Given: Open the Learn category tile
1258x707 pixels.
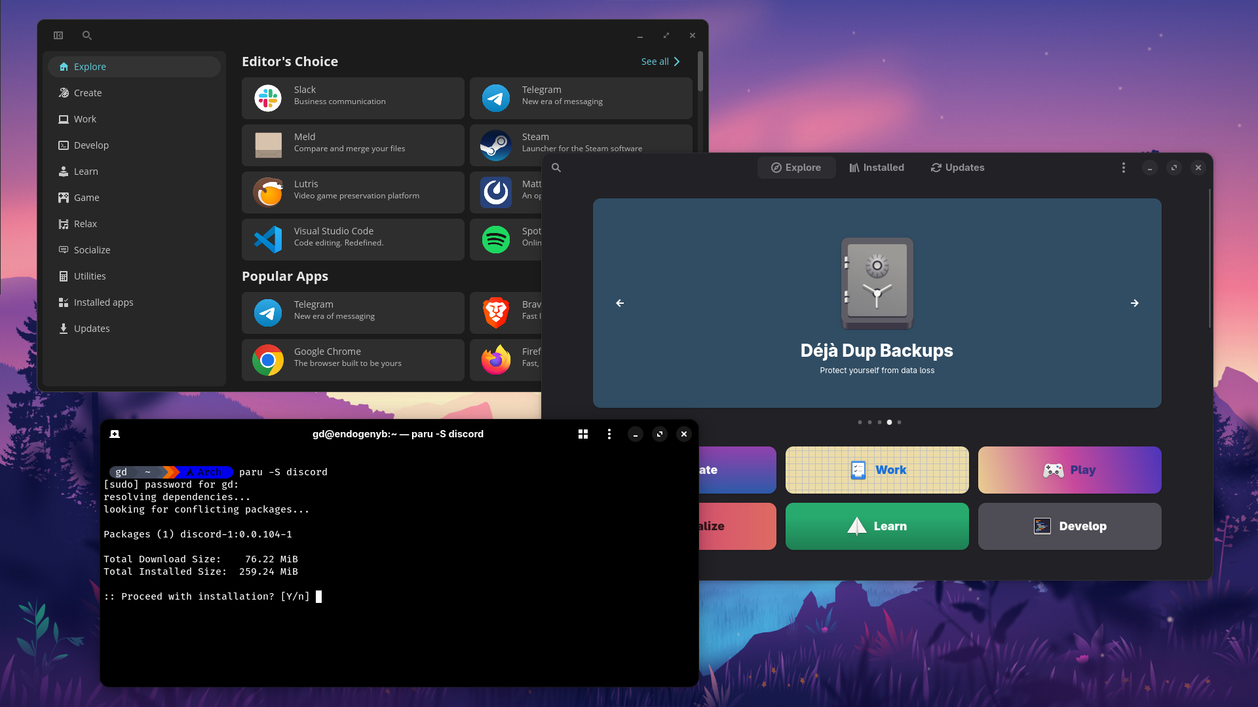Looking at the screenshot, I should [877, 526].
